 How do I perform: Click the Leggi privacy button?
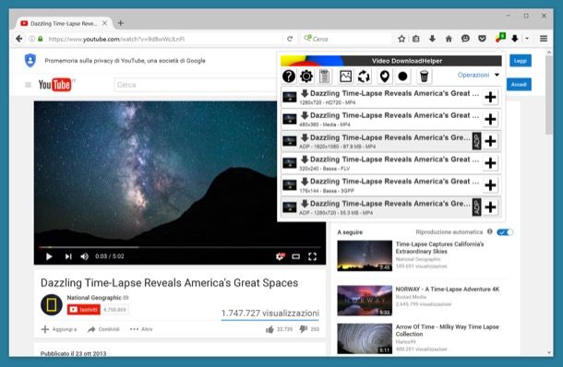pos(520,61)
